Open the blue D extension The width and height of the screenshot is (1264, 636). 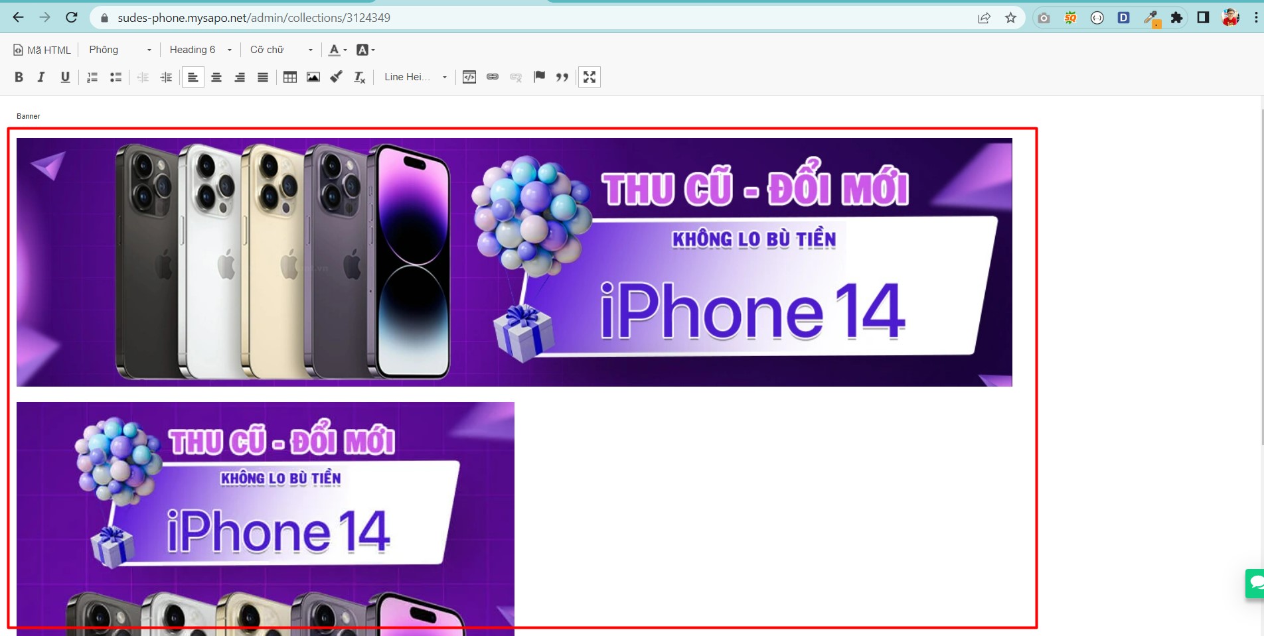(1123, 18)
